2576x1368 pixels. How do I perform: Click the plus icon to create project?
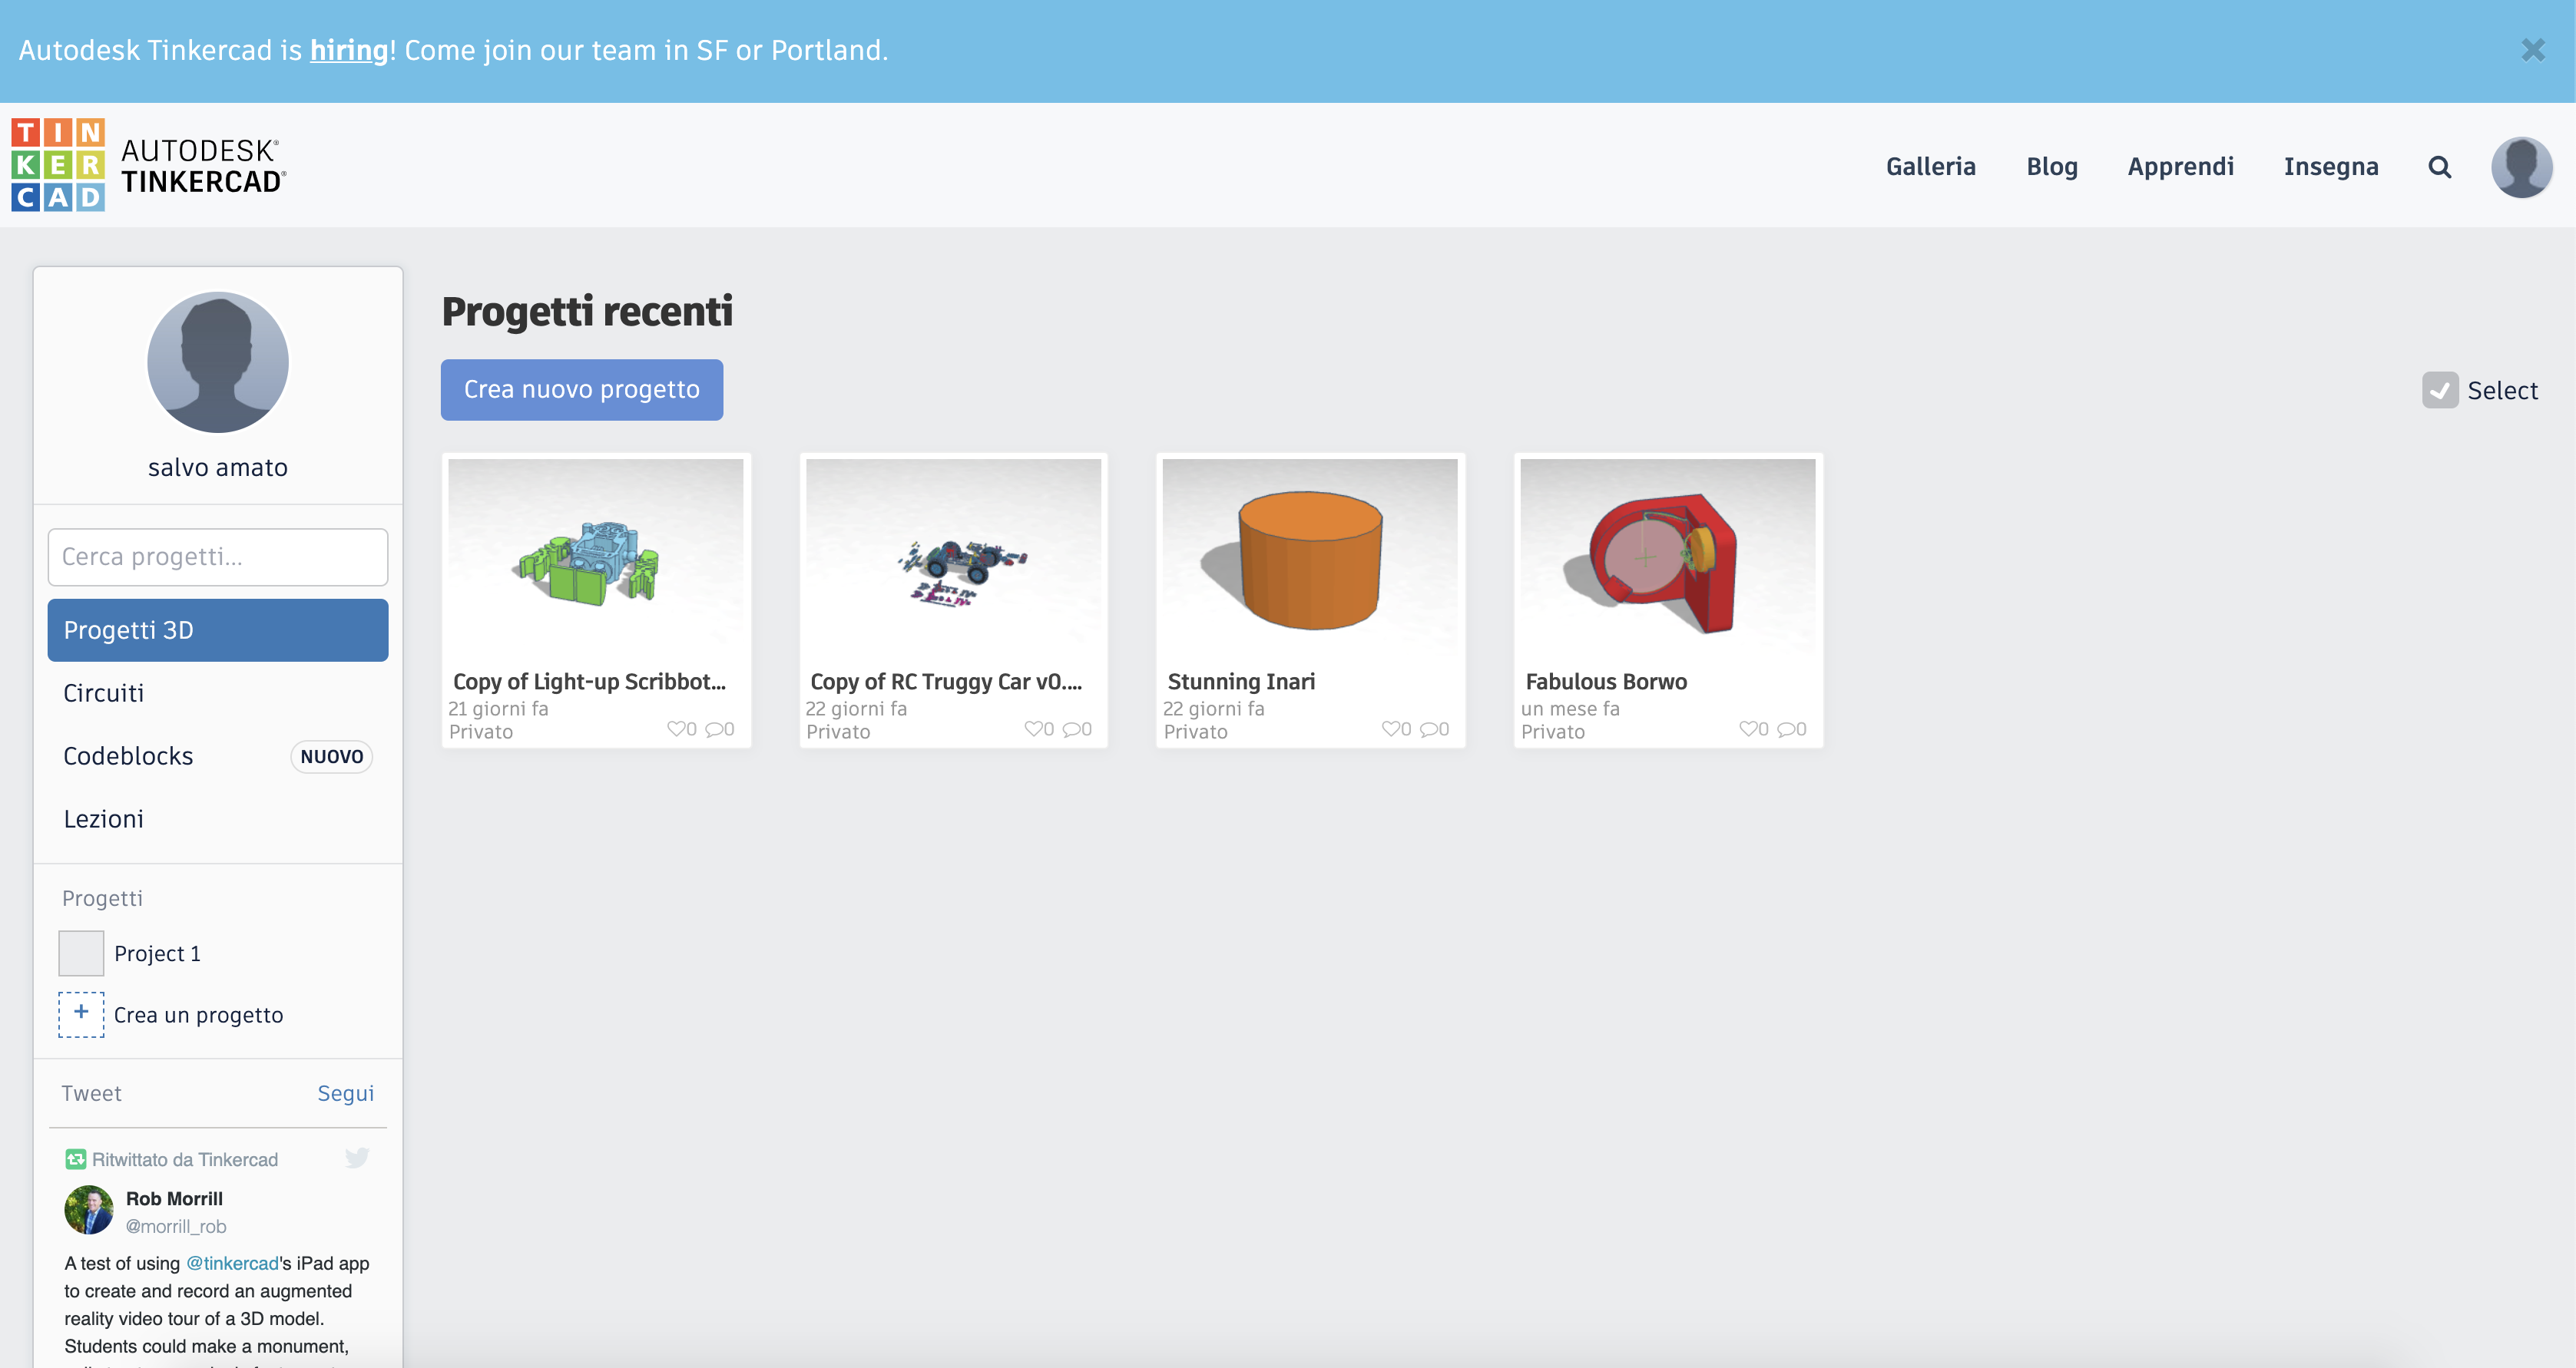[81, 1013]
